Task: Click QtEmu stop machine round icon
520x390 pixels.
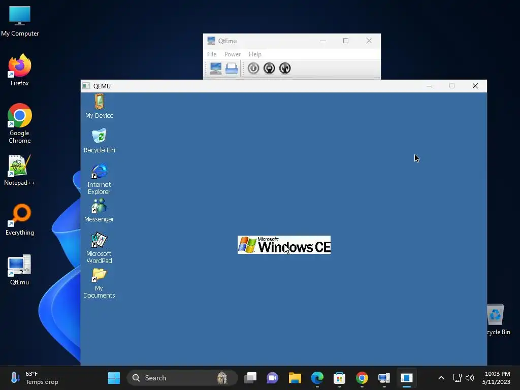Action: click(x=269, y=69)
